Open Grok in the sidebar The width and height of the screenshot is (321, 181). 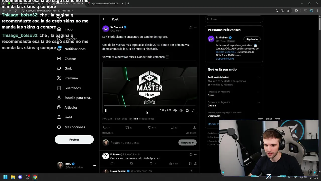[64, 68]
